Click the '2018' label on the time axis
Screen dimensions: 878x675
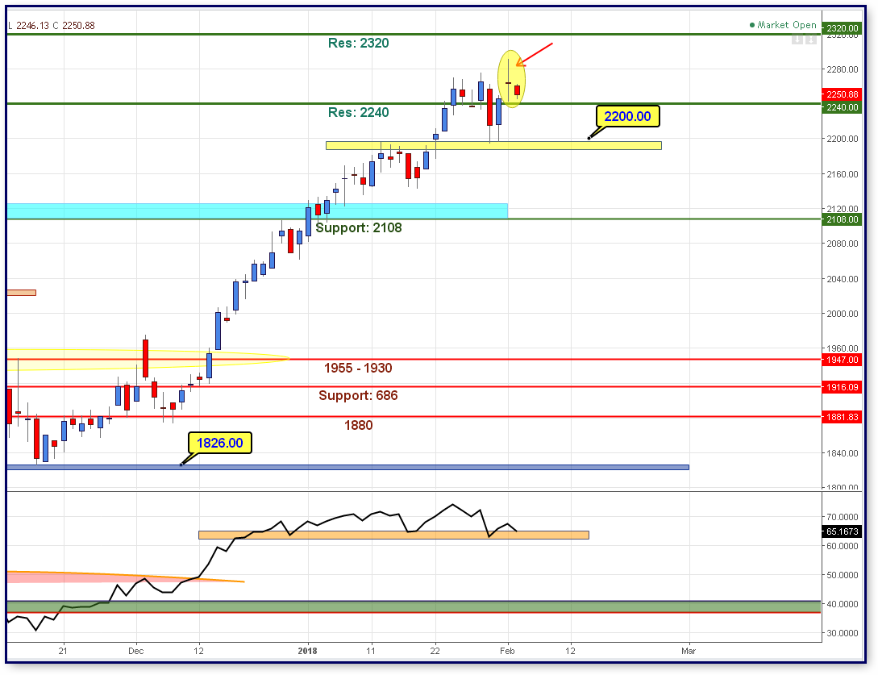click(x=307, y=651)
